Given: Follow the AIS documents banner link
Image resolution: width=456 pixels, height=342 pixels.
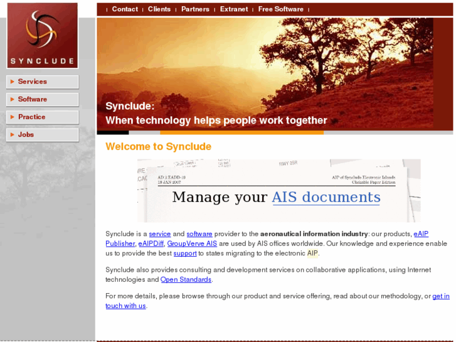Looking at the screenshot, I should pos(326,197).
